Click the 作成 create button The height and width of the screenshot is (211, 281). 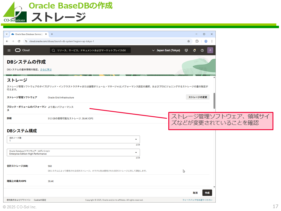pyautogui.click(x=207, y=193)
